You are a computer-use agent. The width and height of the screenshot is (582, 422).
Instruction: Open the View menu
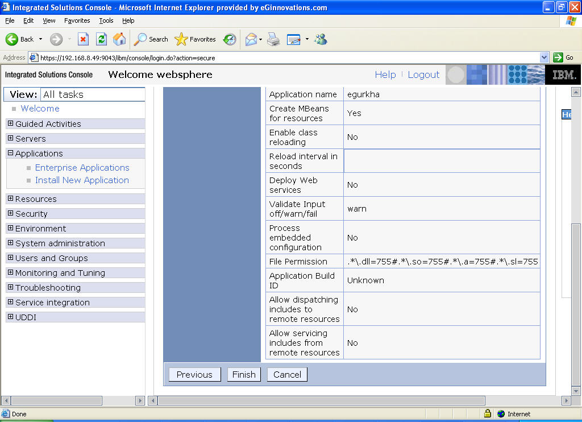tap(49, 20)
